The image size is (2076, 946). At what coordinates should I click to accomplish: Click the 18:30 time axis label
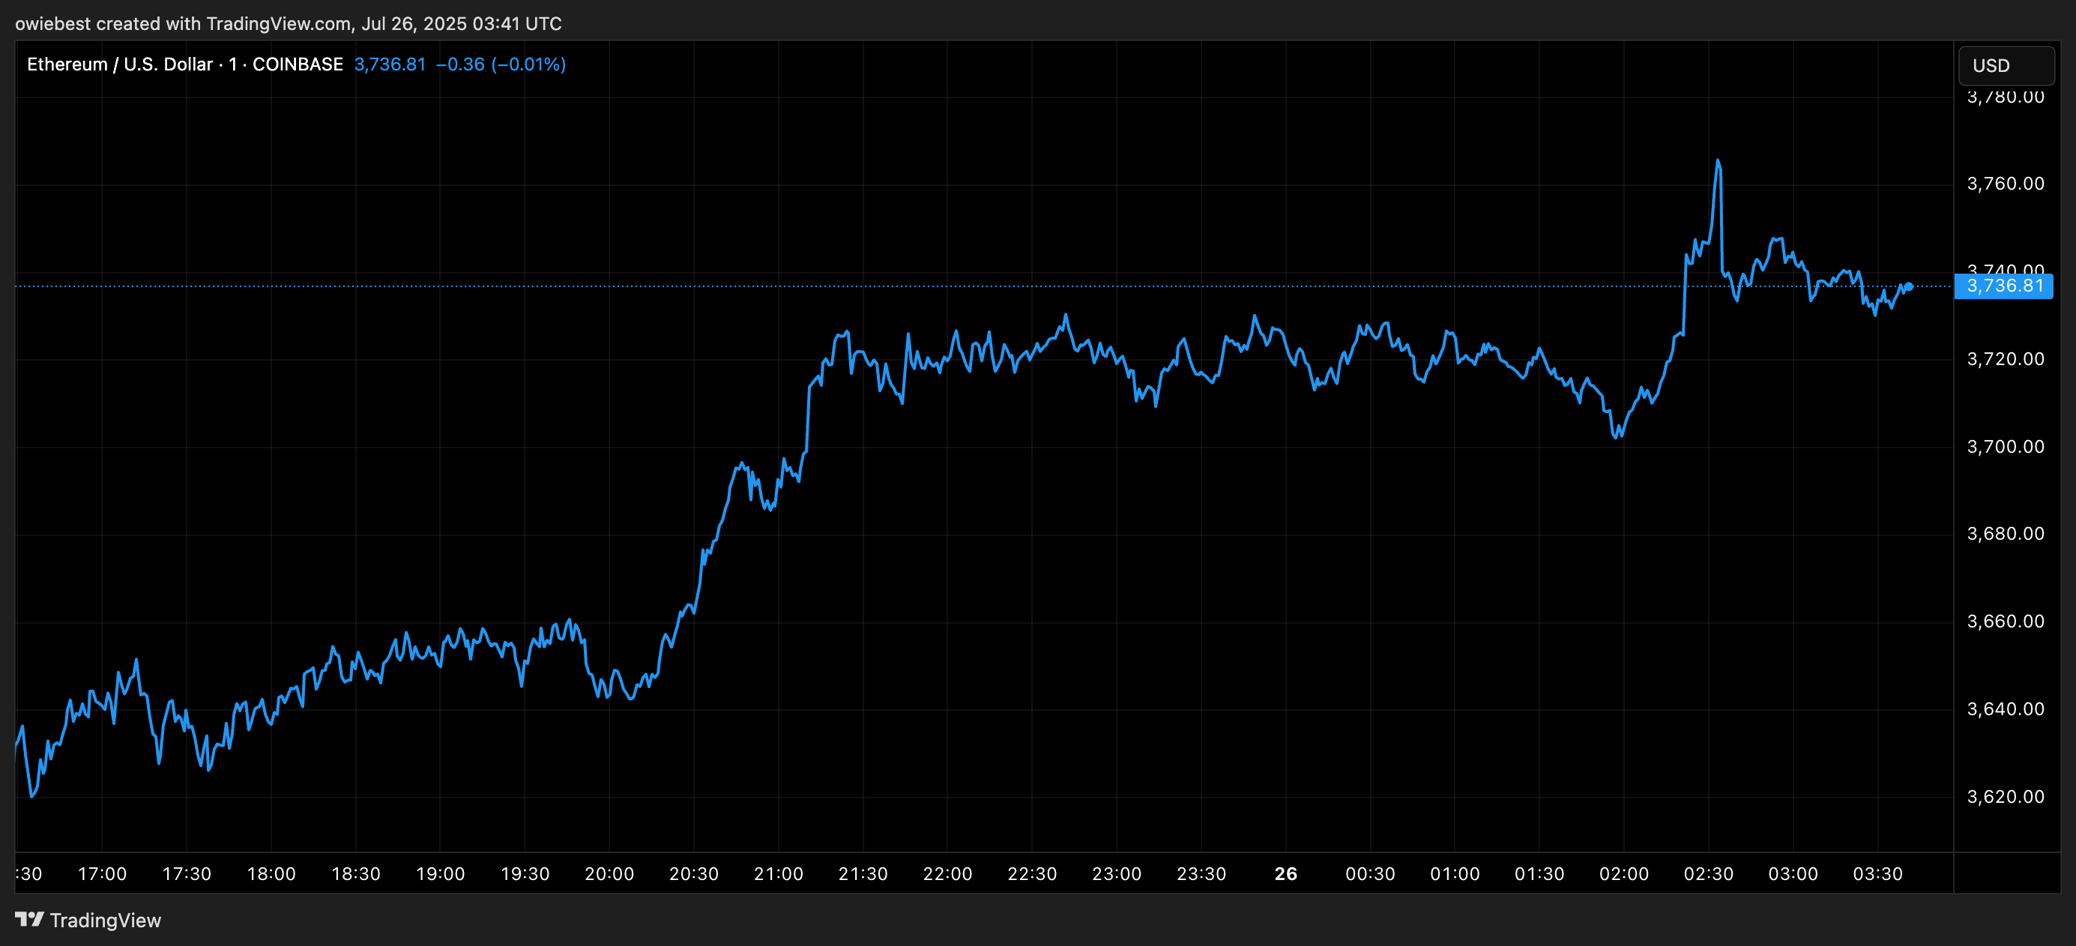[x=356, y=873]
